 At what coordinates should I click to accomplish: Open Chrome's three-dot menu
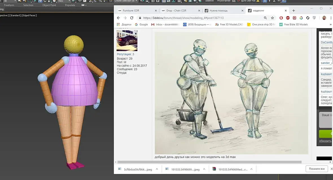[x=331, y=18]
